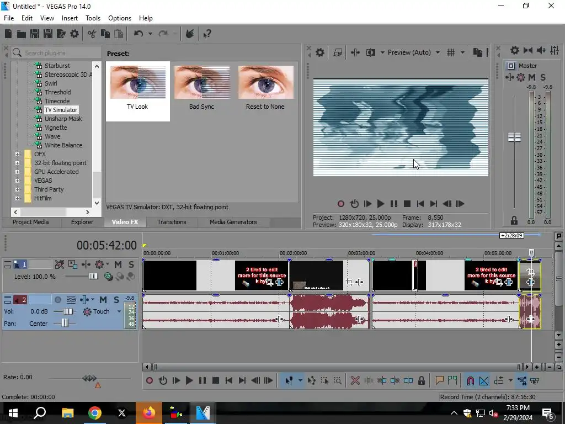Viewport: 565px width, 424px height.
Task: Play the timeline from the bottom transport
Action: [x=189, y=380]
